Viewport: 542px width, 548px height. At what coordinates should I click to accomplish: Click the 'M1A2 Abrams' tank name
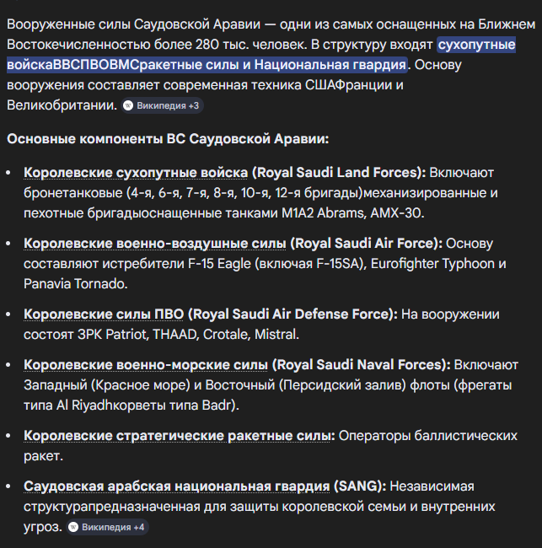point(321,212)
